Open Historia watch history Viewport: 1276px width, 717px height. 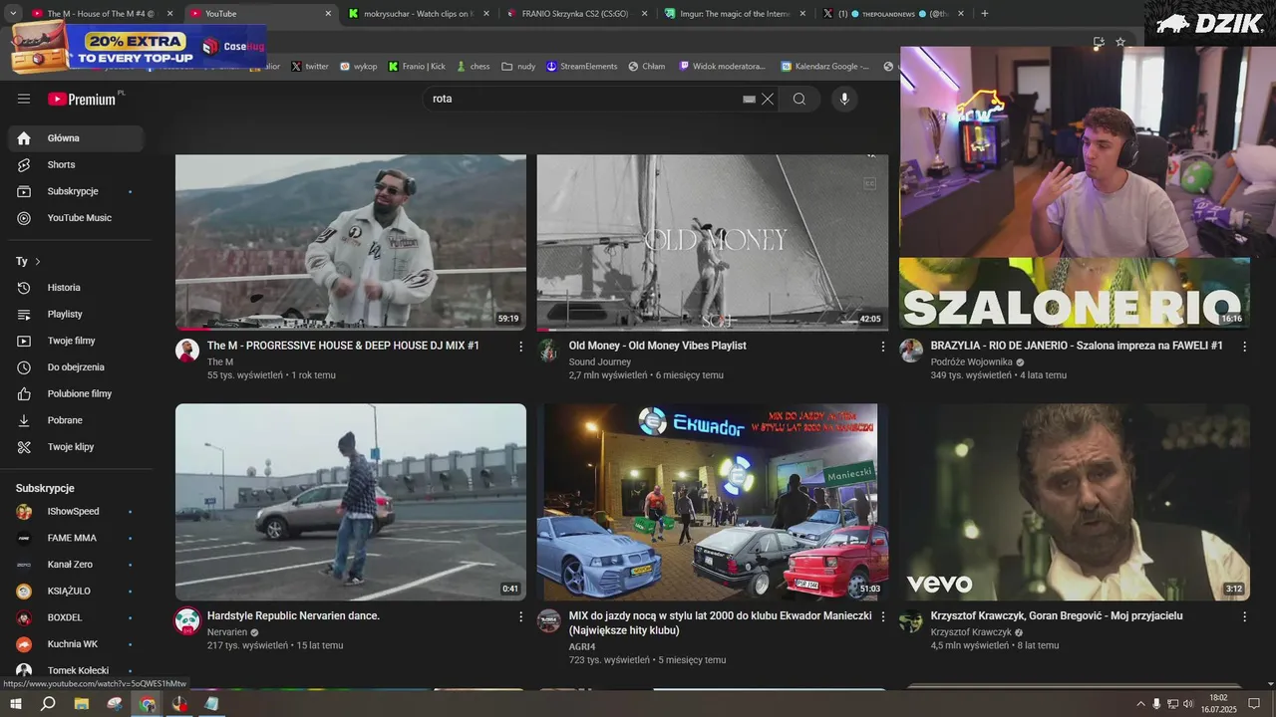pos(76,288)
